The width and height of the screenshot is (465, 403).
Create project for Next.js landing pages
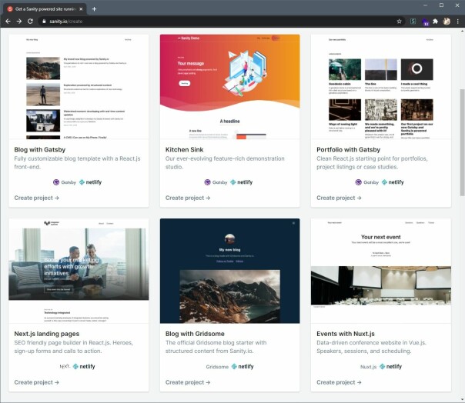point(36,382)
